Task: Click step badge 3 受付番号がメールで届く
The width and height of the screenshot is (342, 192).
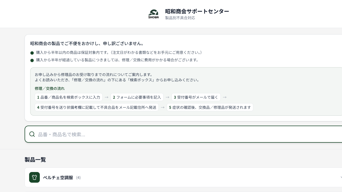Action: click(x=196, y=97)
